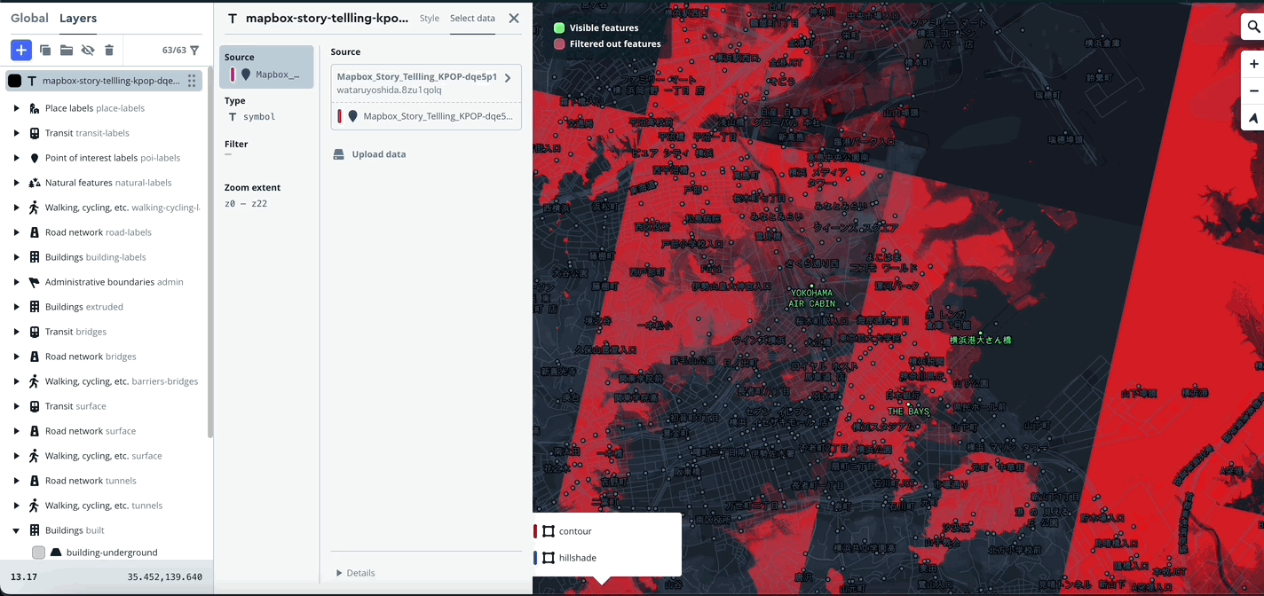
Task: Group layers using the folder icon
Action: (67, 50)
